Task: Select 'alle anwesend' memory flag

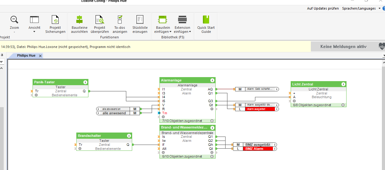Action: 118,113
